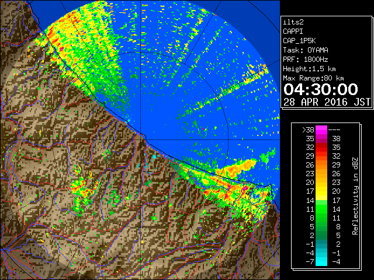Image resolution: width=374 pixels, height=280 pixels.
Task: Click the 'ilts2' label in info box
Action: (x=293, y=22)
